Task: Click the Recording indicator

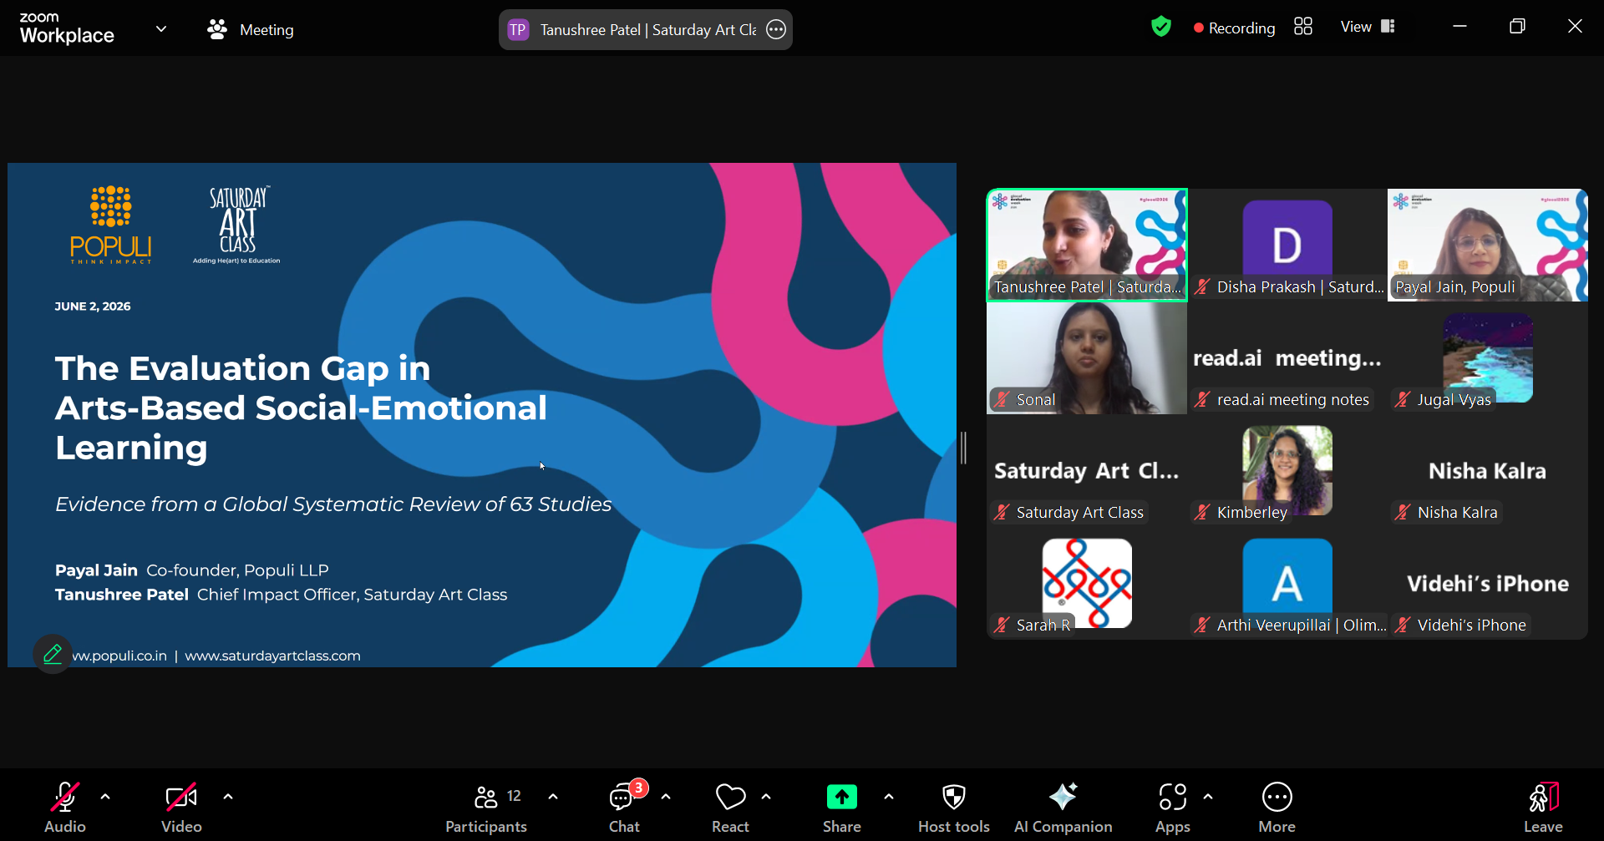Action: pyautogui.click(x=1235, y=28)
